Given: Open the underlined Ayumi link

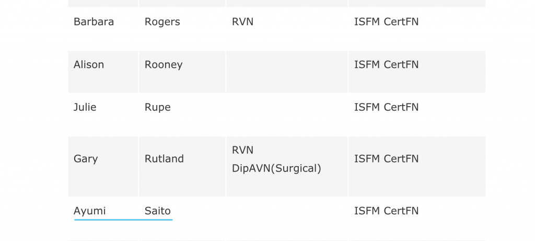Looking at the screenshot, I should (x=90, y=211).
